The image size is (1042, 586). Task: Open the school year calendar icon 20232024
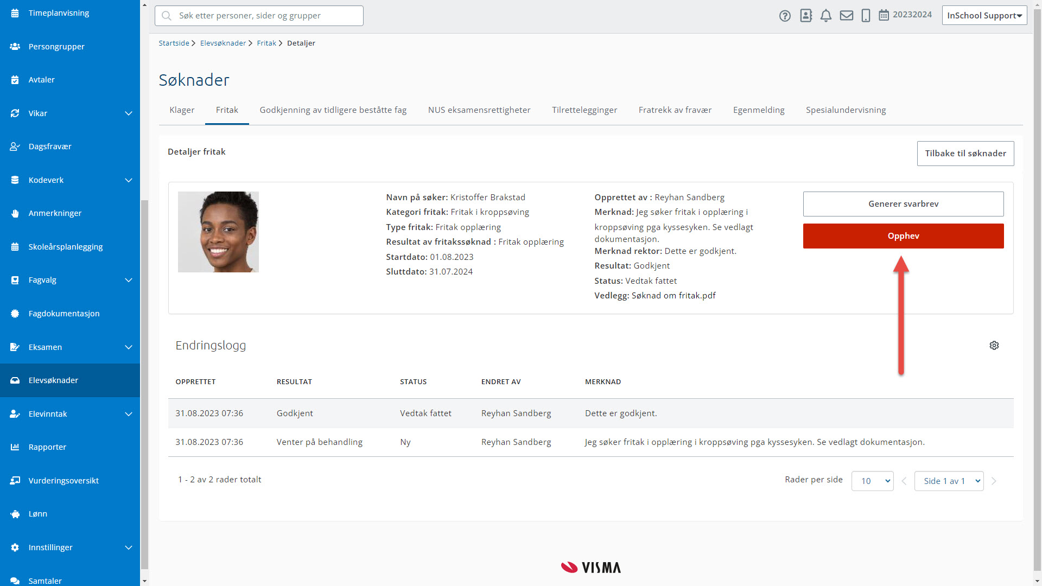884,15
